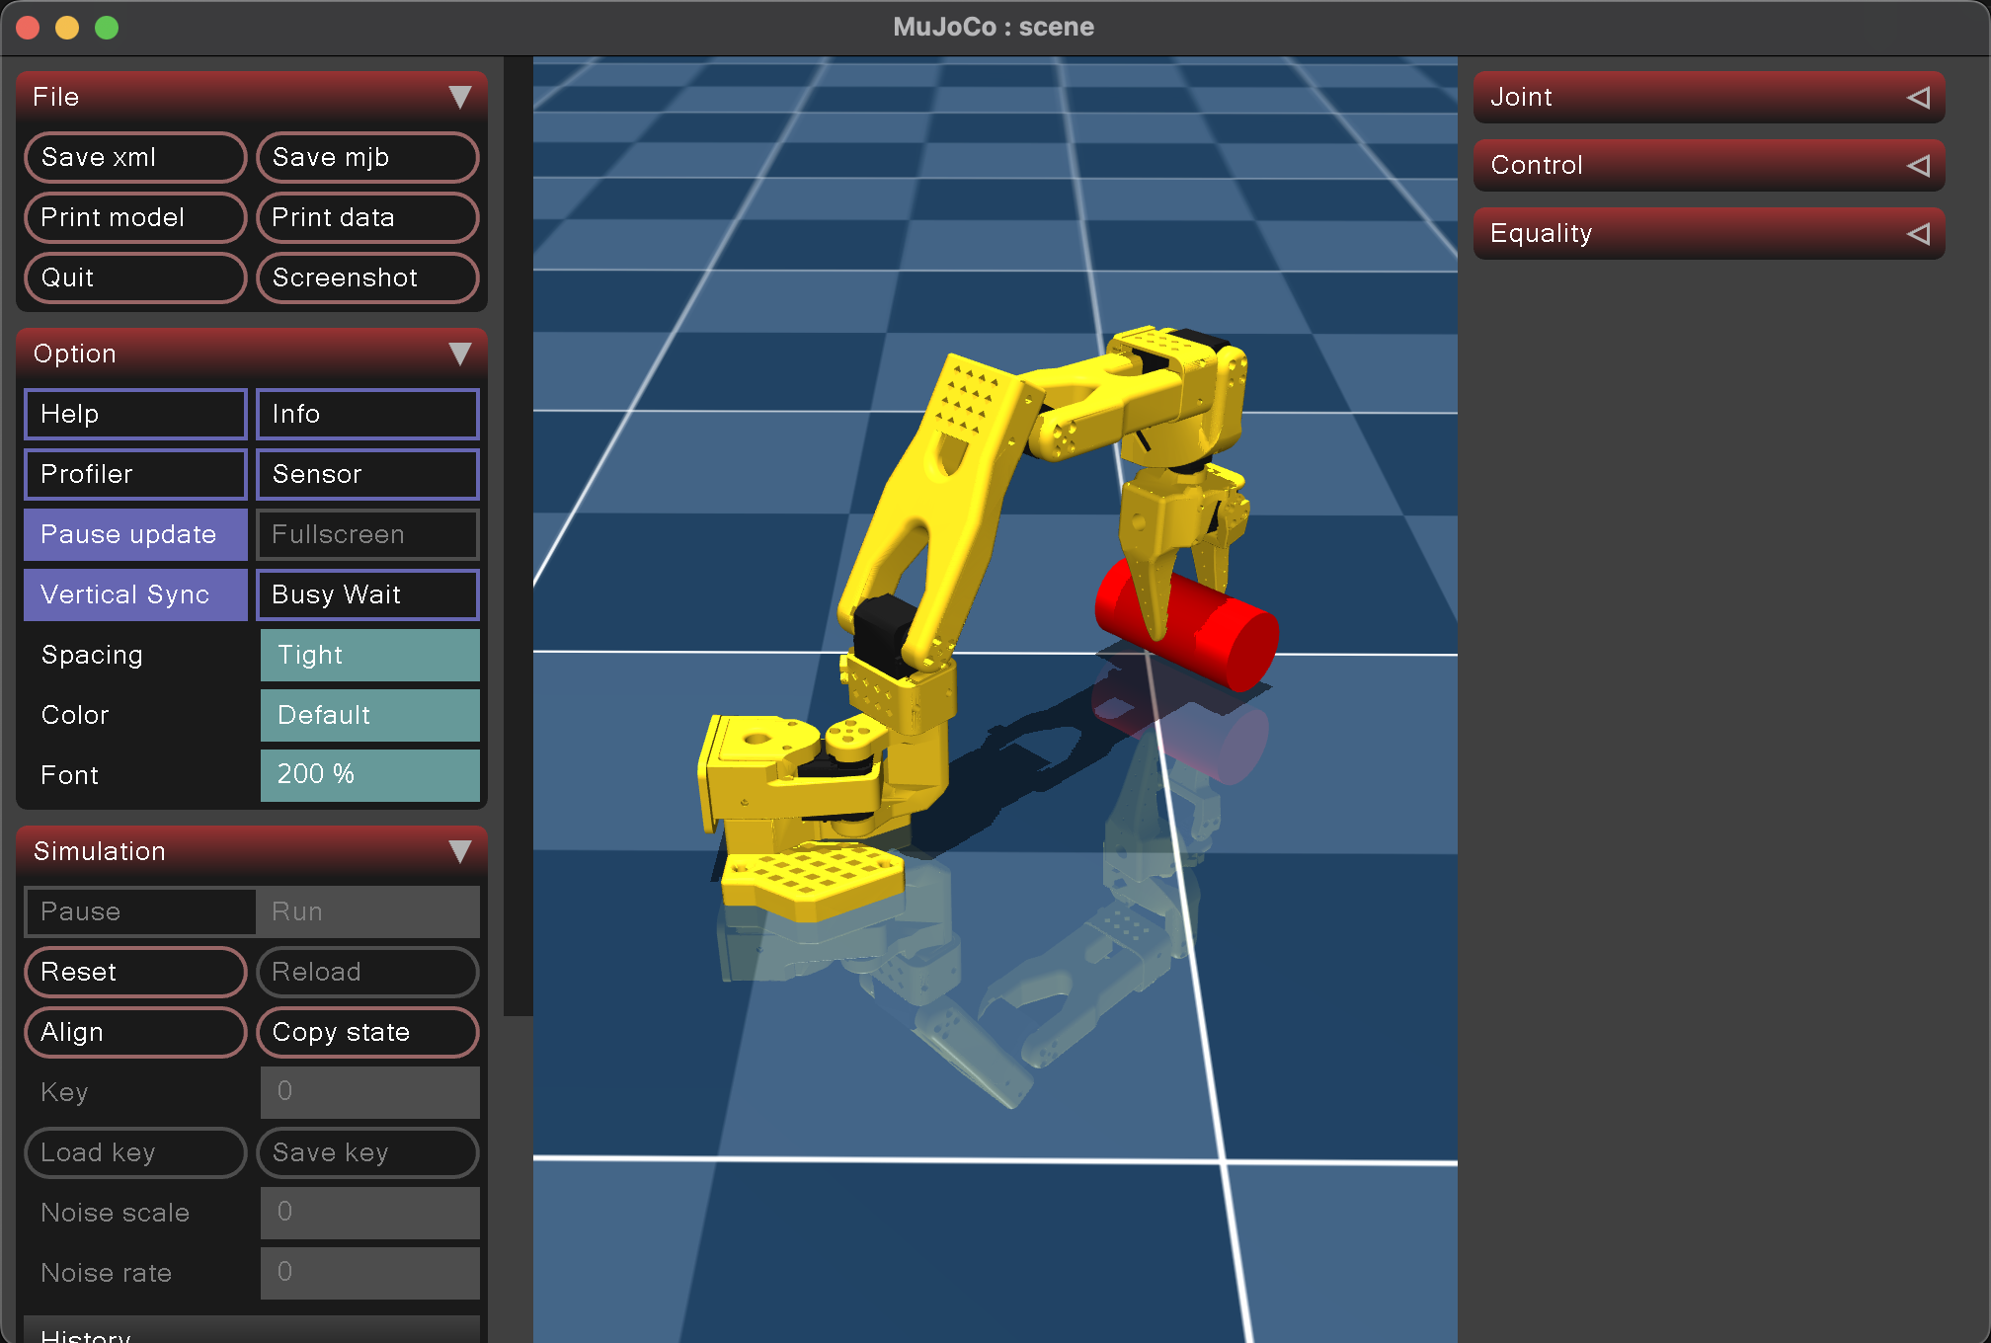Toggle the Help overlay
This screenshot has width=1991, height=1343.
pyautogui.click(x=134, y=414)
